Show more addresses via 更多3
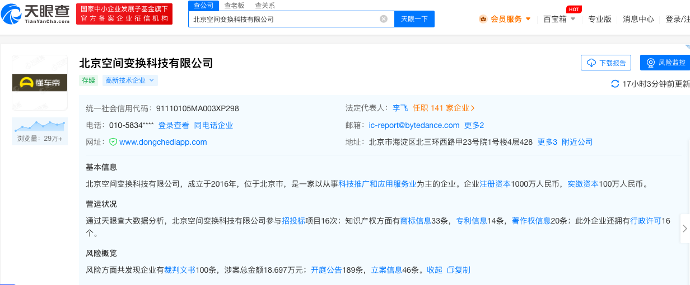The width and height of the screenshot is (690, 285). (x=547, y=142)
